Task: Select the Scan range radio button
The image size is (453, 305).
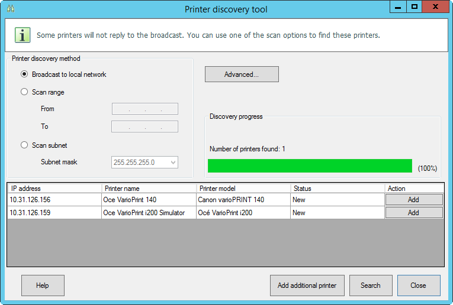Action: (x=24, y=92)
